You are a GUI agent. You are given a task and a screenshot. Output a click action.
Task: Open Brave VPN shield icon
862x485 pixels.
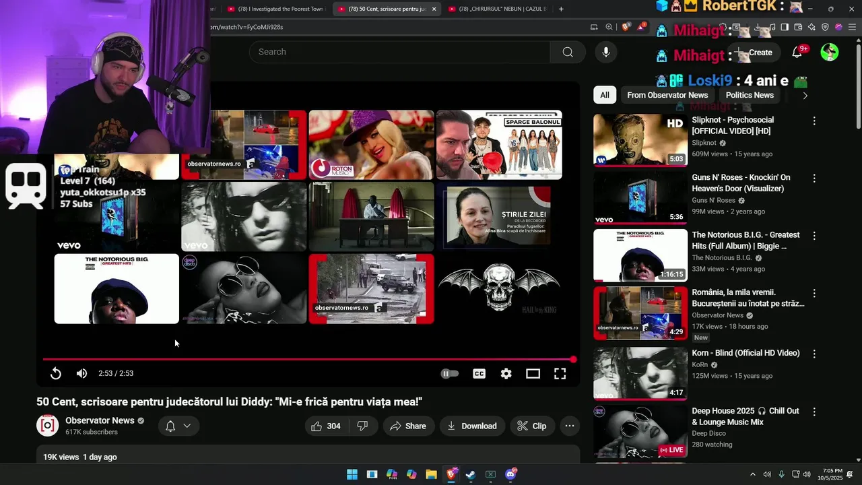825,27
